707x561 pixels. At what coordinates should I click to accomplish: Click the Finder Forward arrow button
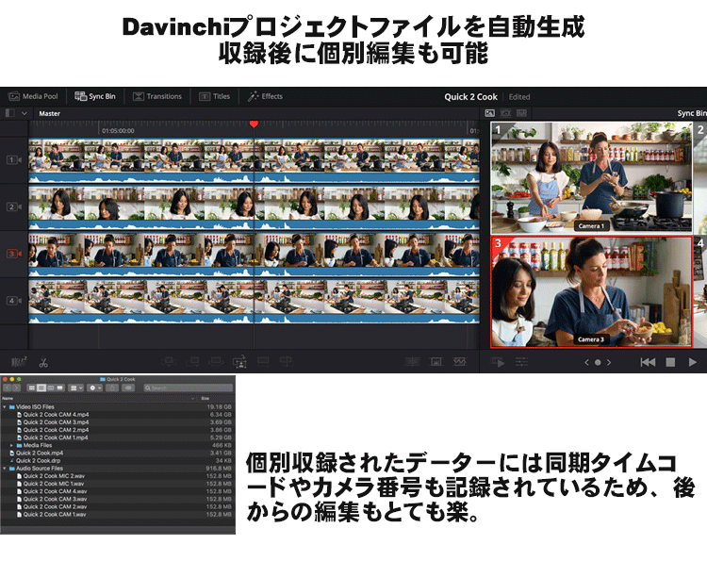pyautogui.click(x=16, y=388)
